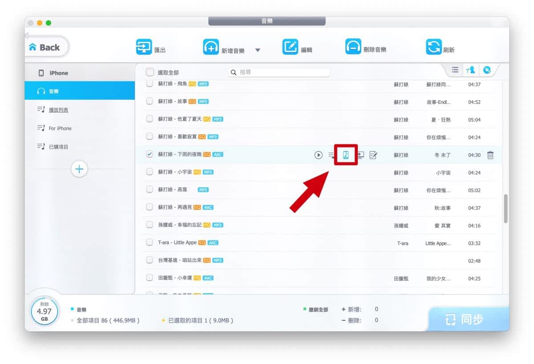
Task: Select song title 台灣基進 - 咱站出來
Action: [180, 260]
